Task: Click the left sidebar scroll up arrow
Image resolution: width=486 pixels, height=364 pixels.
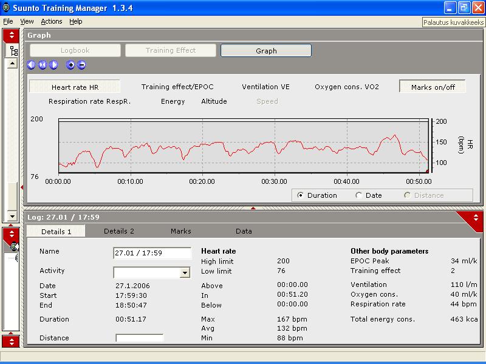Action: 12,64
